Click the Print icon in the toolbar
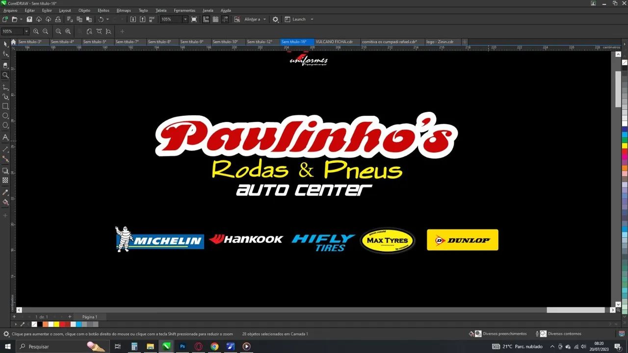Screen dimensions: 628x353 (58, 19)
